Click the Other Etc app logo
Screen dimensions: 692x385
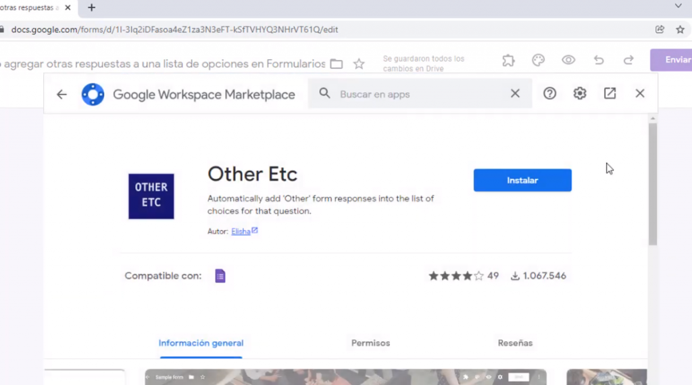151,196
